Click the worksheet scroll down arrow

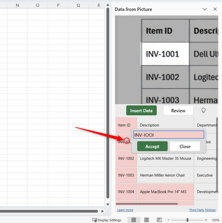click(x=108, y=204)
